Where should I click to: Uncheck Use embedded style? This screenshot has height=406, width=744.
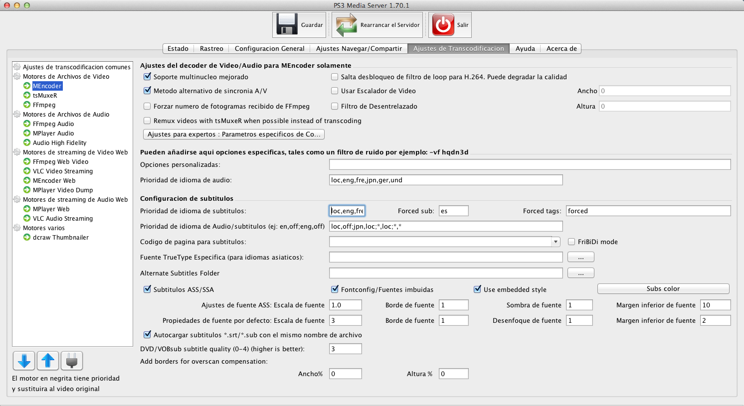[x=477, y=289]
